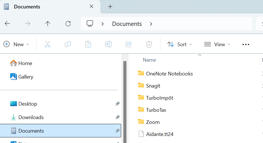Select the Aidante.tt24 file
Screen dimensions: 263x143
(x=159, y=134)
